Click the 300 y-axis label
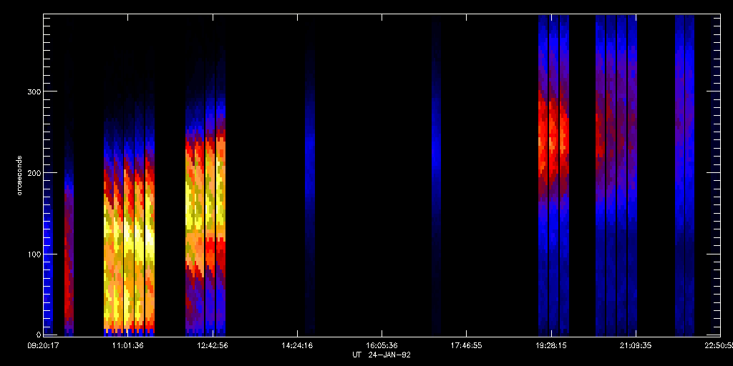The width and height of the screenshot is (733, 366). click(x=33, y=91)
